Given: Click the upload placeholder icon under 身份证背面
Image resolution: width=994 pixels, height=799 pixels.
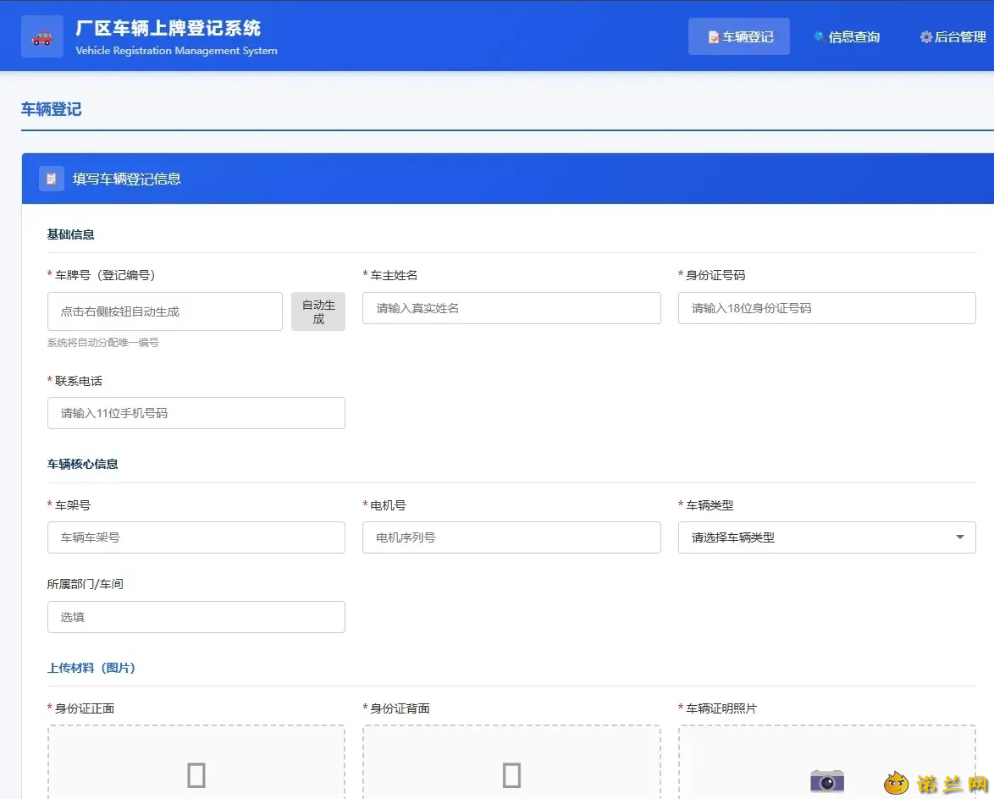Looking at the screenshot, I should coord(511,775).
